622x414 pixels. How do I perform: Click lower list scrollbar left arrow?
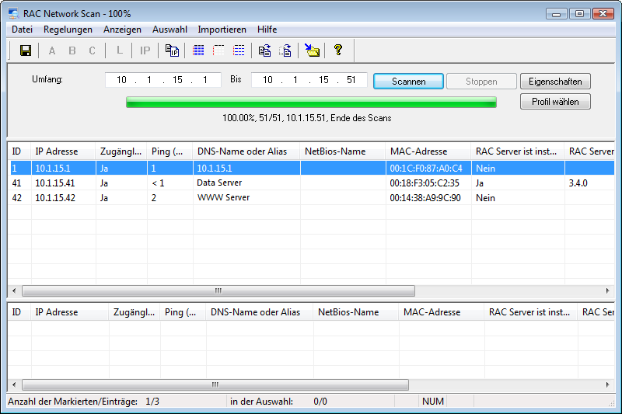14,384
